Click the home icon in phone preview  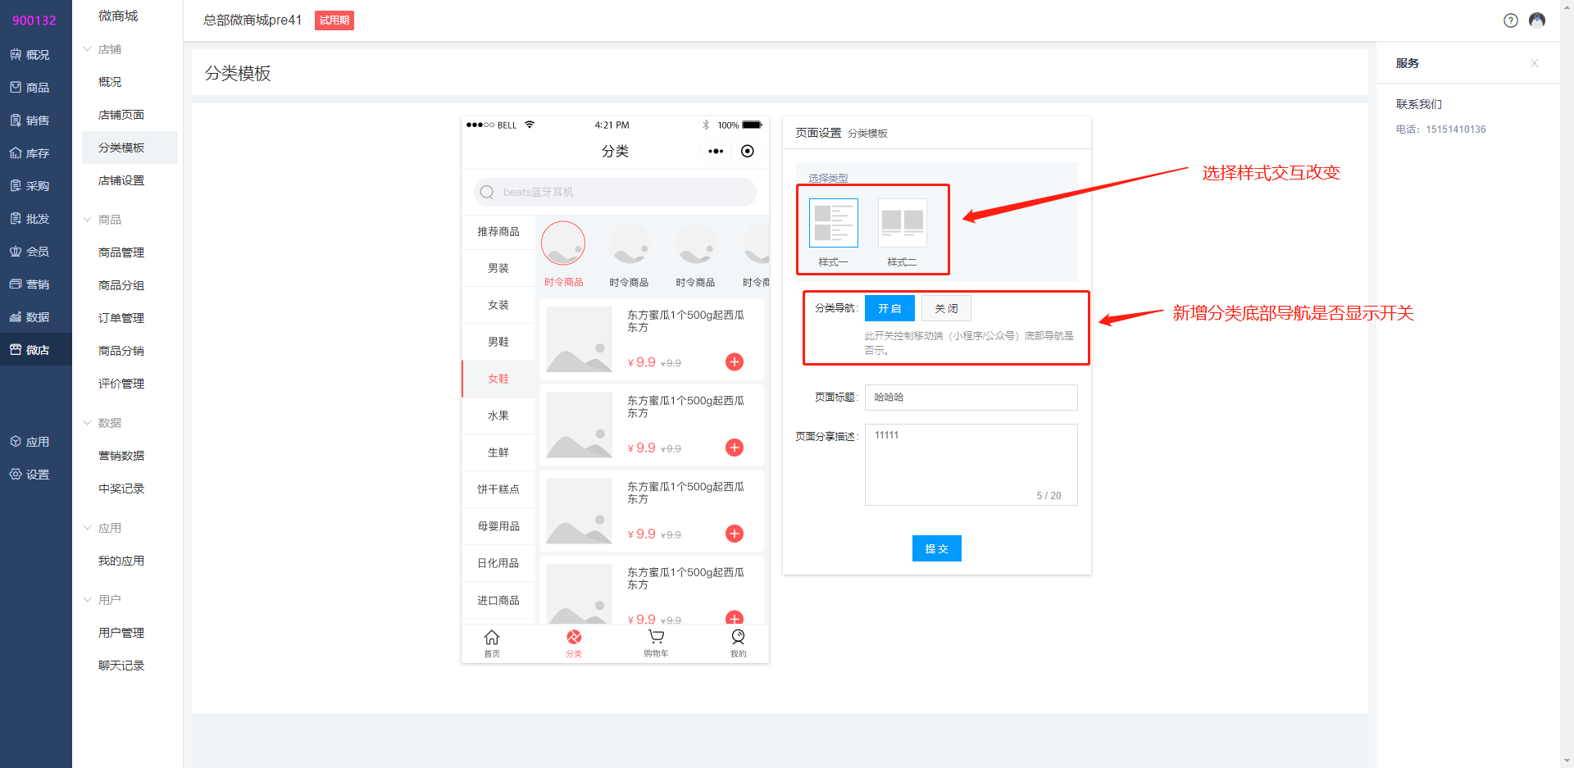click(x=492, y=638)
